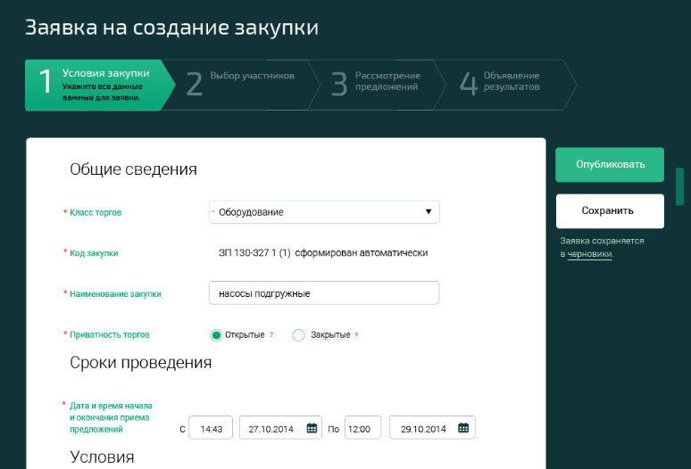
Task: Click help icon next to Закрытые
Action: (x=356, y=335)
